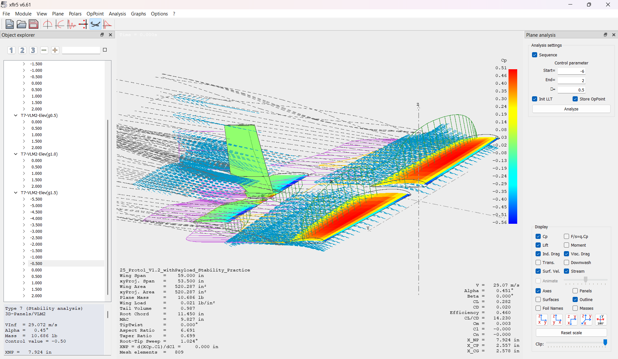Image resolution: width=618 pixels, height=359 pixels.
Task: Enable the Downwash checkbox
Action: pyautogui.click(x=566, y=262)
